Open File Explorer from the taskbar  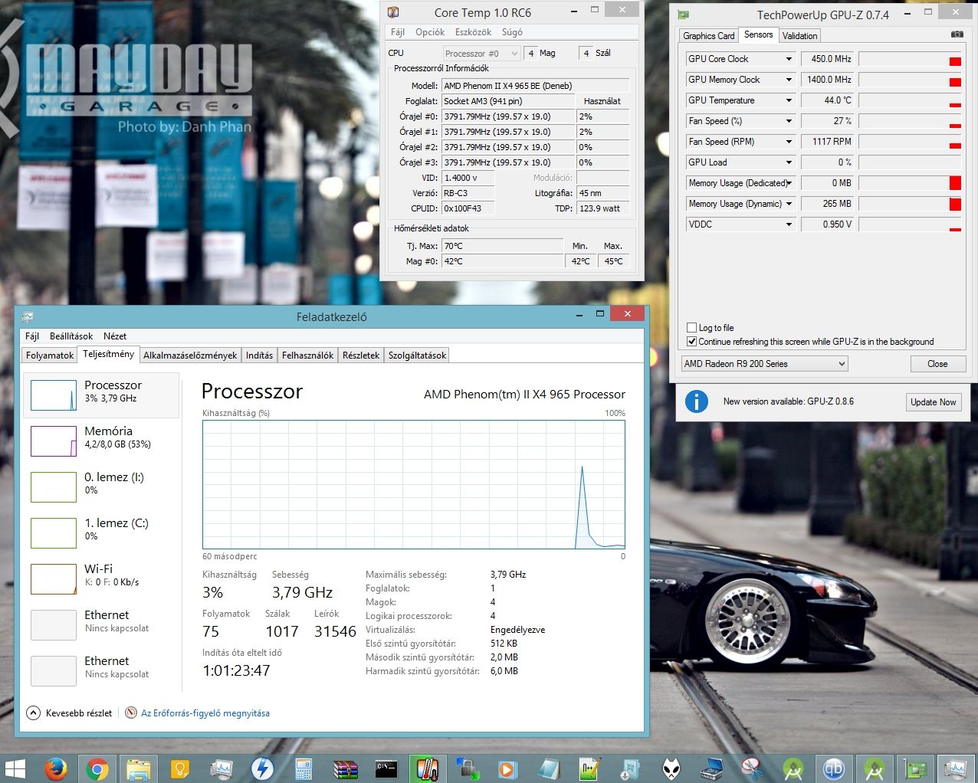(139, 768)
